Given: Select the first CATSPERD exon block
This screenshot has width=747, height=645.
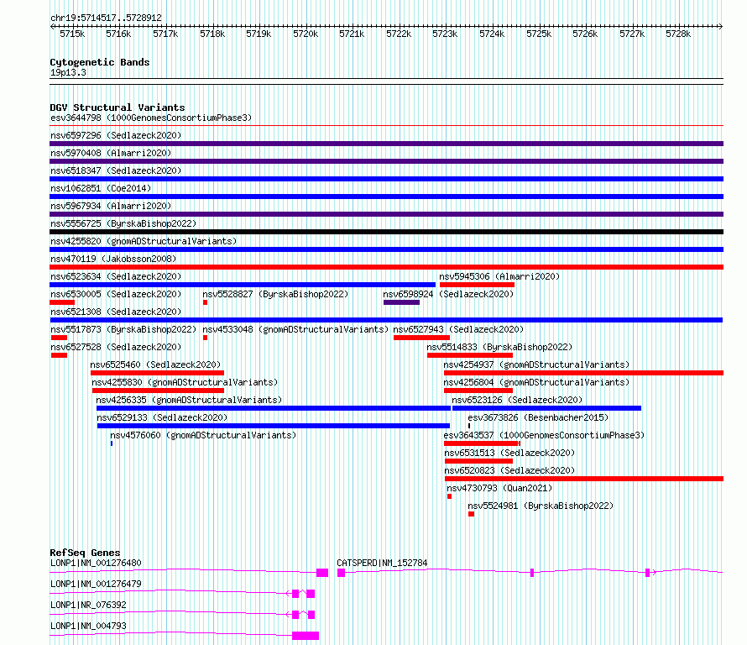Looking at the screenshot, I should 341,573.
